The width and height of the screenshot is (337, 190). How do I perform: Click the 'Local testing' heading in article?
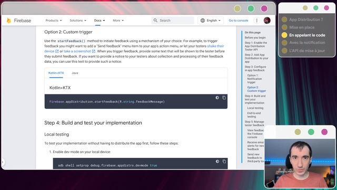coord(56,135)
